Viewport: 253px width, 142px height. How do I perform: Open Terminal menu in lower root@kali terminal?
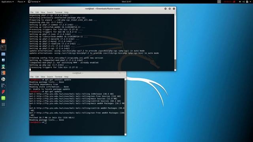[x=59, y=77]
